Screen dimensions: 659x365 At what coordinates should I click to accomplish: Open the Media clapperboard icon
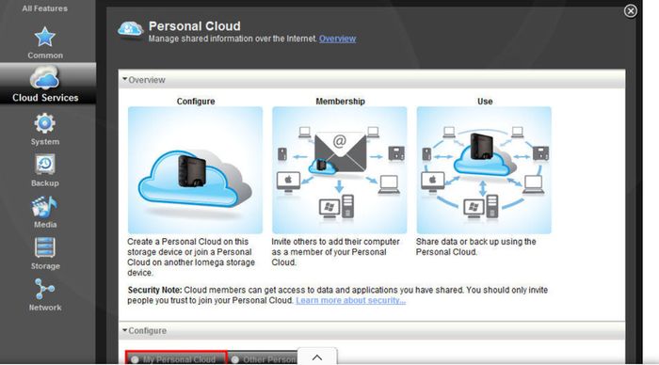pos(44,206)
